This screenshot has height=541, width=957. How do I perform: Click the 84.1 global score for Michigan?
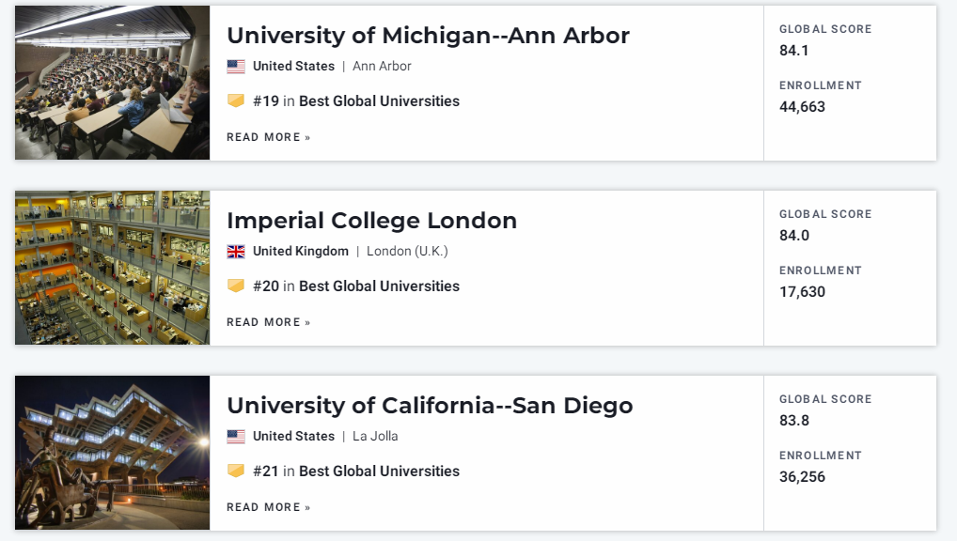[794, 51]
